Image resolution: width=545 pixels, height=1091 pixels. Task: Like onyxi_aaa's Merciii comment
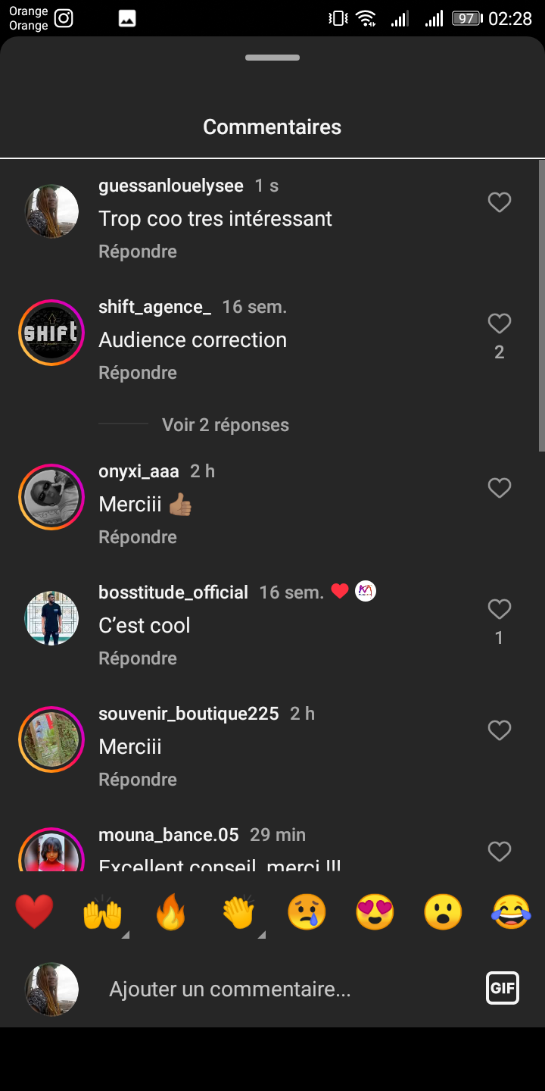tap(499, 488)
